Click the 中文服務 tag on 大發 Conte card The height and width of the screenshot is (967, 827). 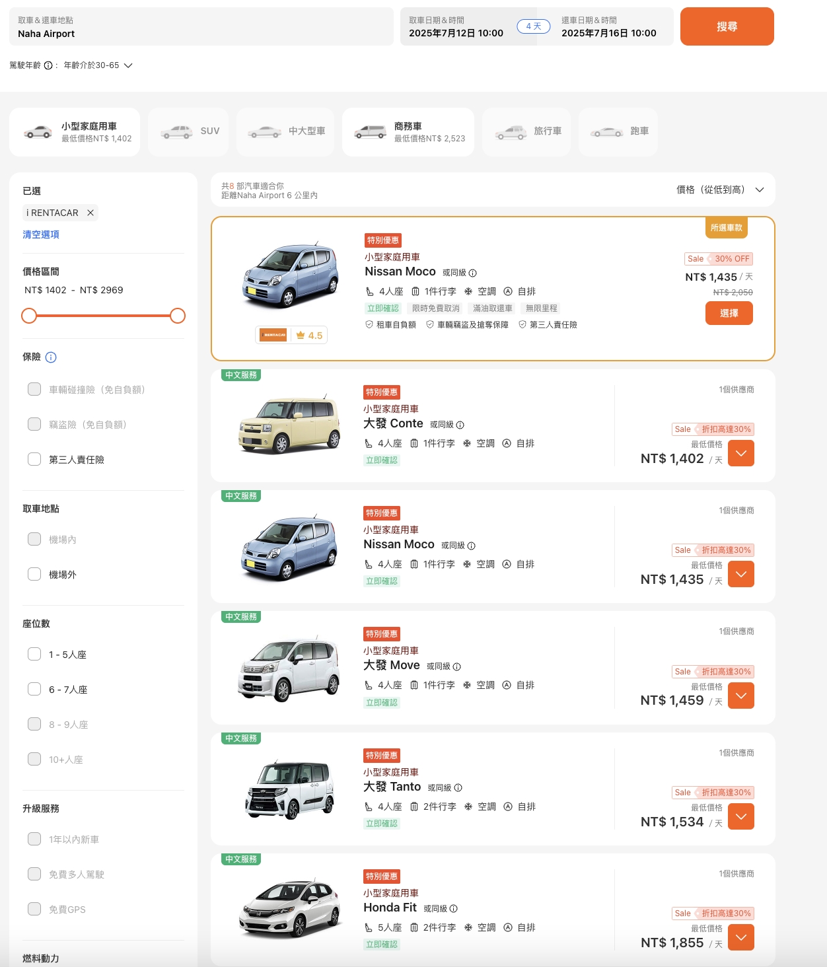241,375
